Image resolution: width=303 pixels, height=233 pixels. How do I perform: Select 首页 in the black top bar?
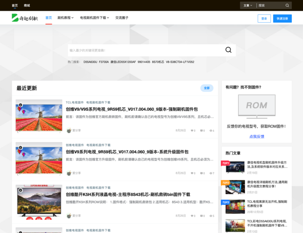point(15,6)
